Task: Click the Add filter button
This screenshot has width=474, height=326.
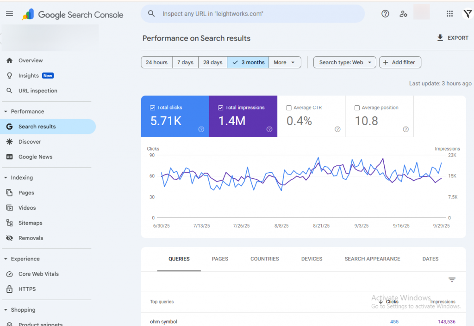Action: tap(400, 62)
